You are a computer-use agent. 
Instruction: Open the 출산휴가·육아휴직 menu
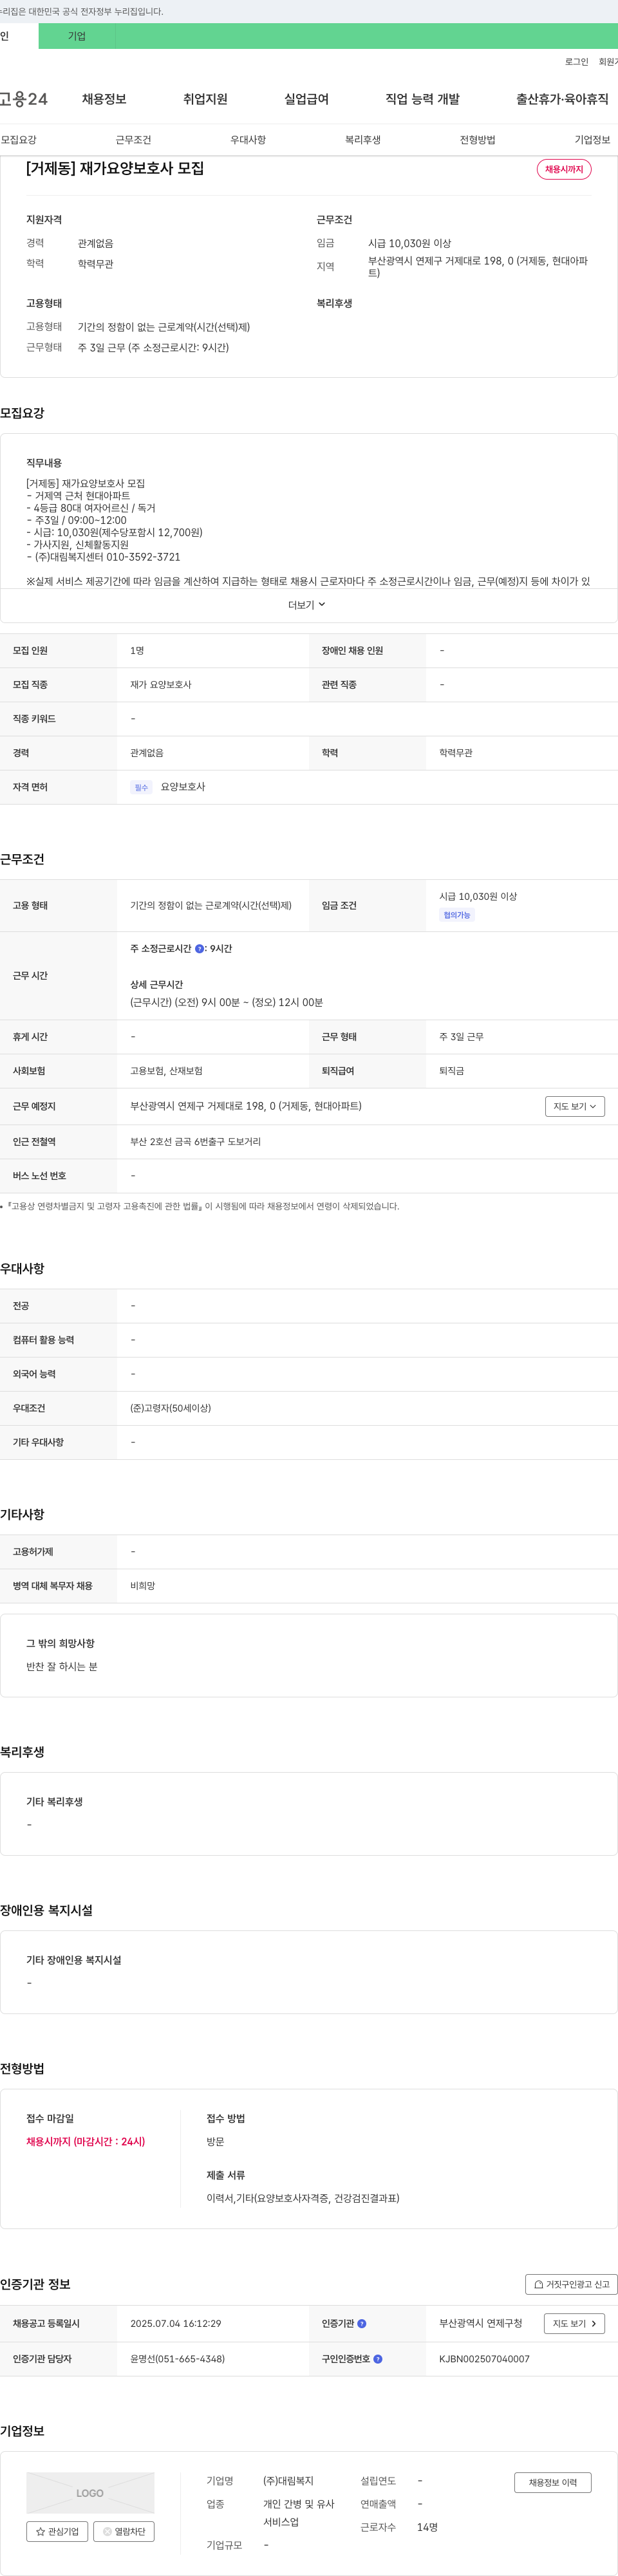tap(562, 99)
